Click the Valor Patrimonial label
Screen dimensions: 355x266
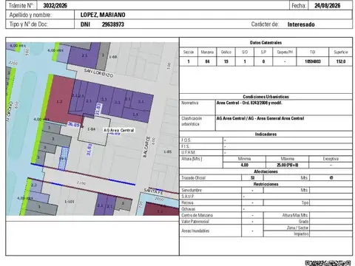tap(195, 222)
